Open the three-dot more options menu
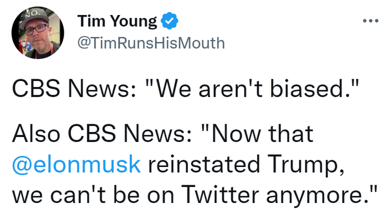 click(x=370, y=21)
